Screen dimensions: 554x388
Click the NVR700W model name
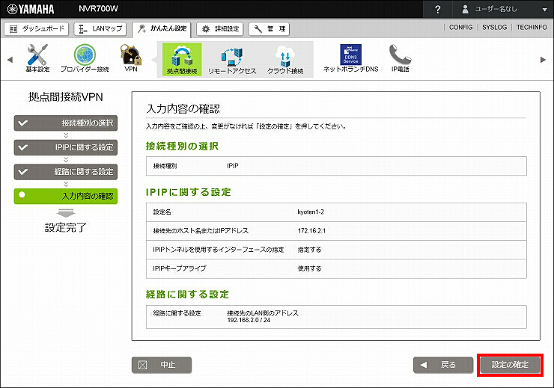tap(98, 9)
